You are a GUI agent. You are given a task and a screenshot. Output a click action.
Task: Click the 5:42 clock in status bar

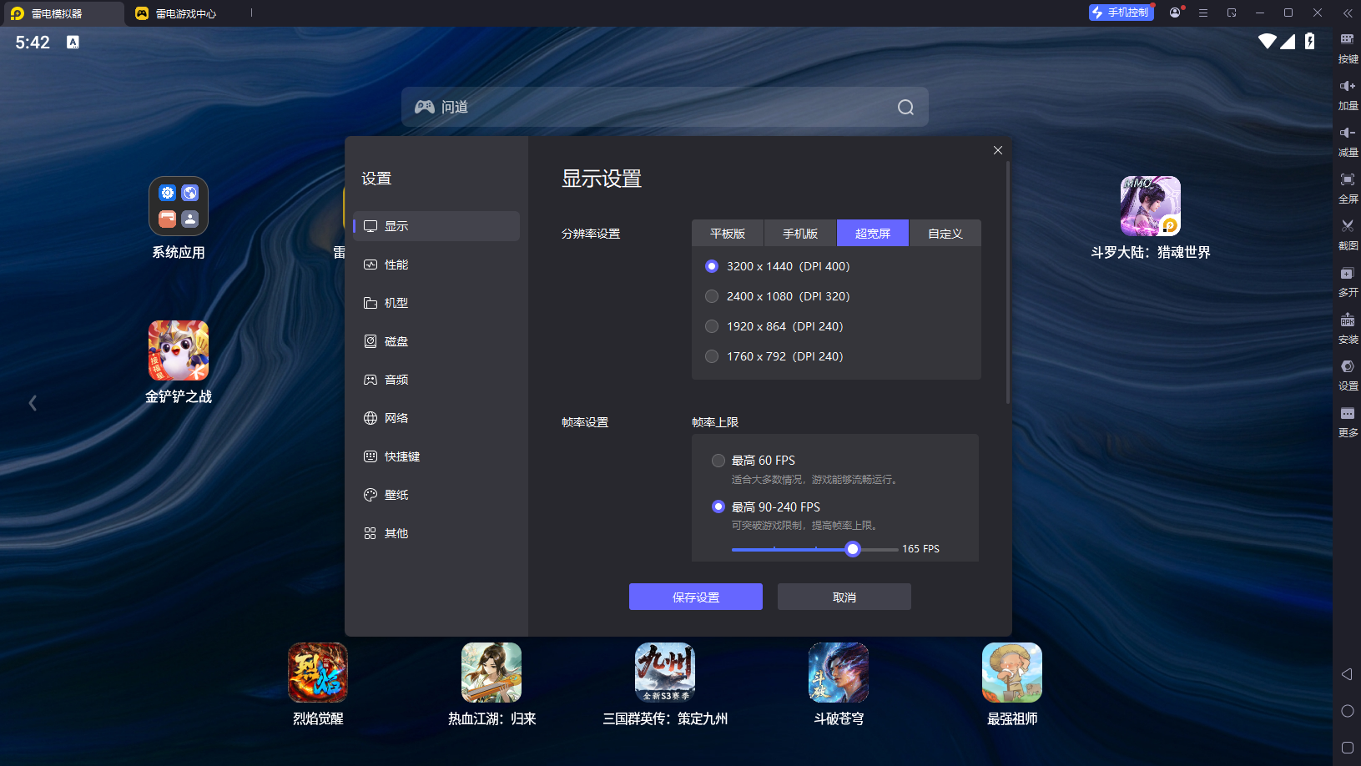coord(33,43)
